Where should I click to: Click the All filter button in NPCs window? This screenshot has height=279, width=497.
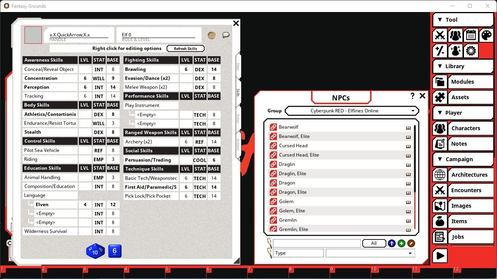[x=374, y=243]
